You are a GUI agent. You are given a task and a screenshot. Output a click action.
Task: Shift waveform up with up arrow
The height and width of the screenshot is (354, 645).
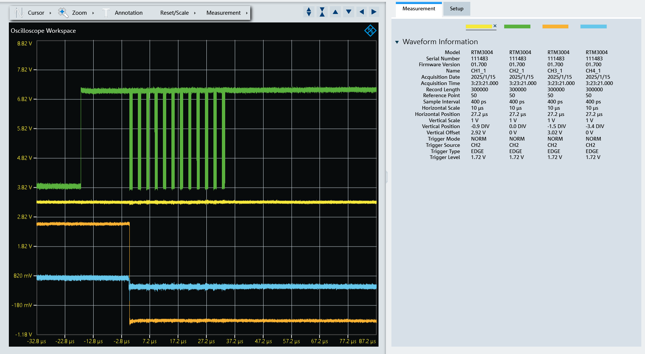pyautogui.click(x=335, y=12)
